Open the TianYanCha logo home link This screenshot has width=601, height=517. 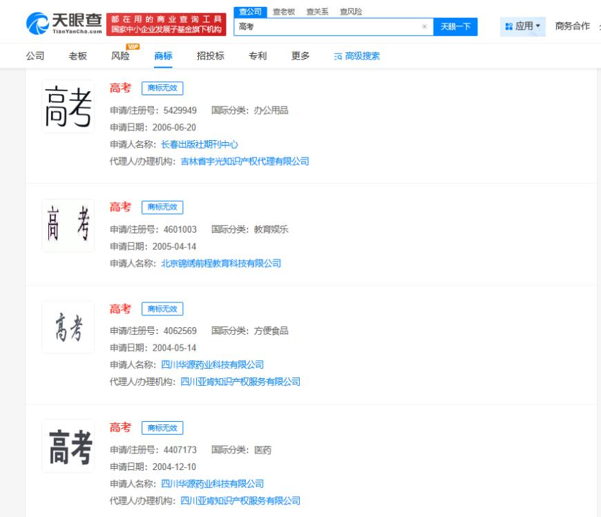click(64, 23)
